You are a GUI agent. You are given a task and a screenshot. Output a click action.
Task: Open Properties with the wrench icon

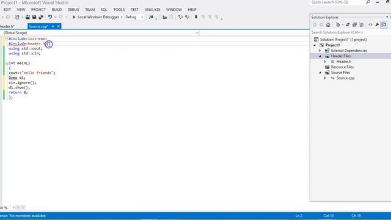tap(377, 24)
